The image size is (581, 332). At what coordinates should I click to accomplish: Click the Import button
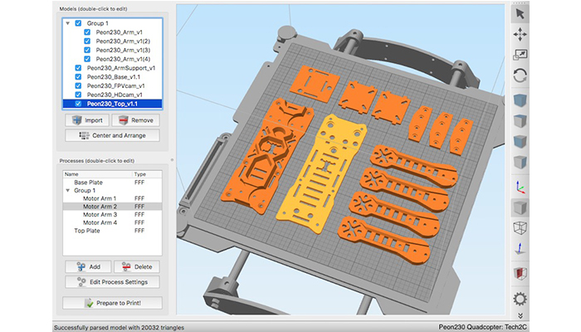[87, 120]
